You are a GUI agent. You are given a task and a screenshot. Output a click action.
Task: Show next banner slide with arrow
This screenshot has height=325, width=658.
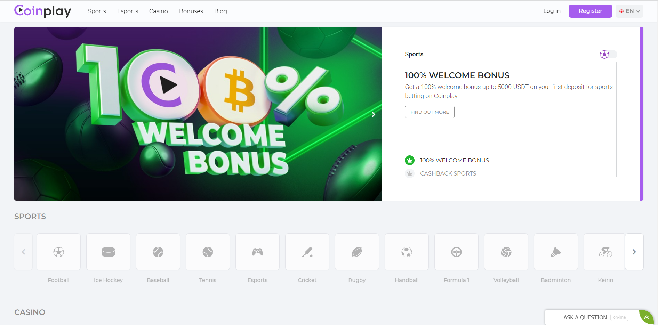tap(373, 114)
